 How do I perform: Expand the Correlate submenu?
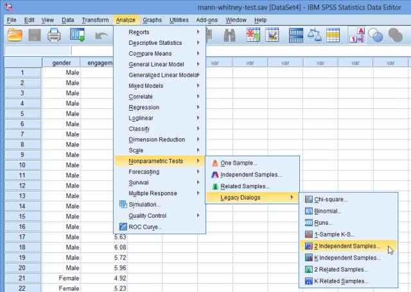click(160, 97)
